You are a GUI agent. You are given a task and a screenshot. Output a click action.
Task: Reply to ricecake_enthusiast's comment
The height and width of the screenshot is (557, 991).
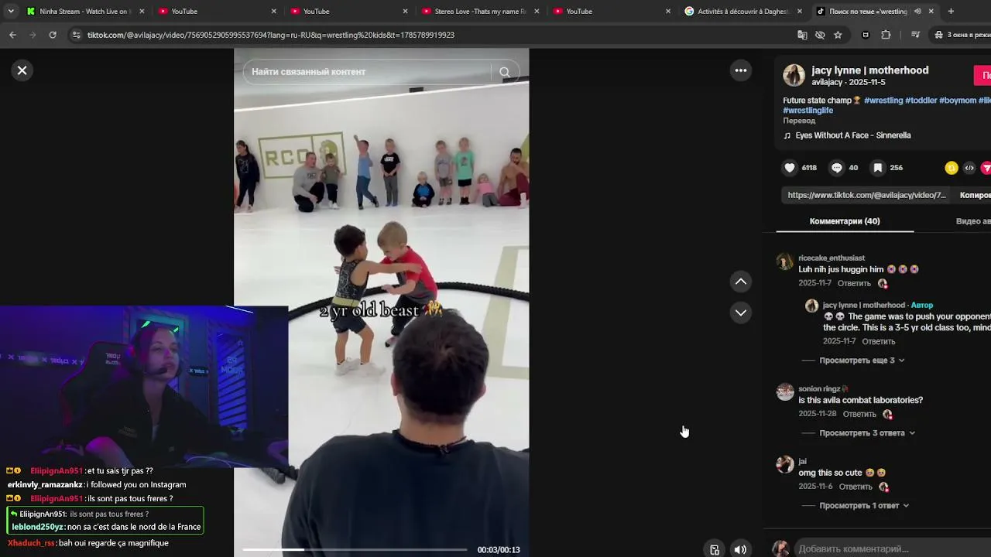(x=854, y=283)
